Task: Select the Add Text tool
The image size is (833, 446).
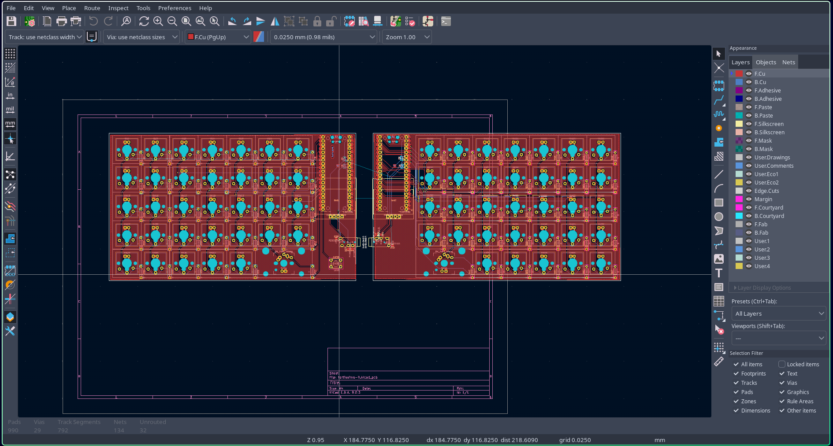Action: tap(719, 273)
